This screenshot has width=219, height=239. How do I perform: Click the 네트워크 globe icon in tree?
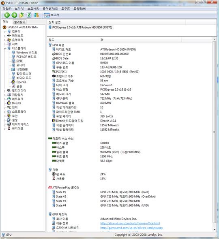(x=9, y=99)
